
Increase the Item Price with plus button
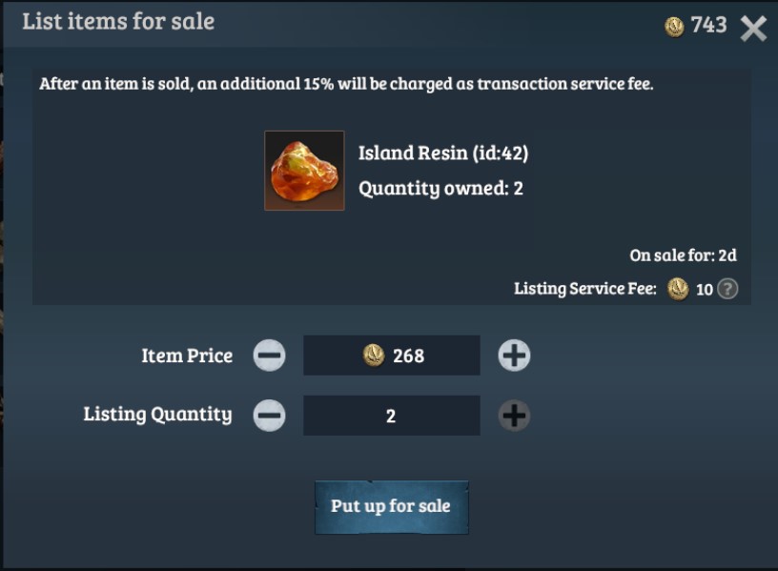pyautogui.click(x=514, y=356)
